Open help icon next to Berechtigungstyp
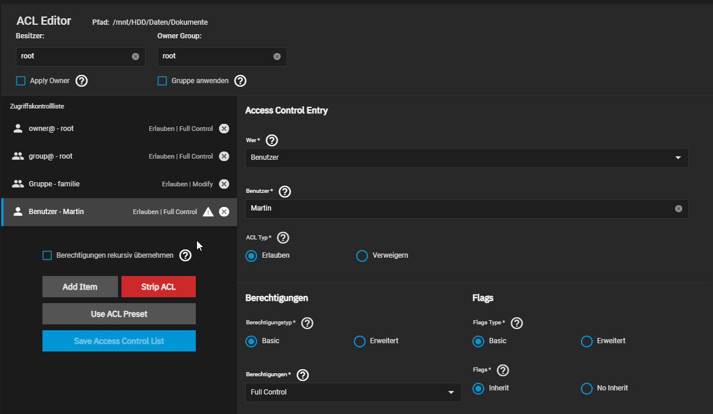 307,323
